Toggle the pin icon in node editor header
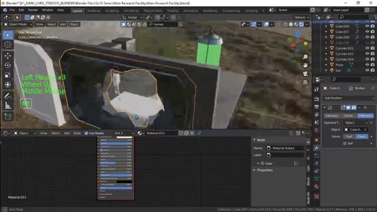Screen dimensions: 377x212 coord(199,133)
